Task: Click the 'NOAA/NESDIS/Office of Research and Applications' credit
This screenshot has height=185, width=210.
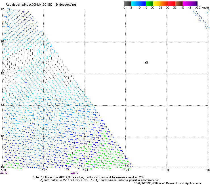Action: coord(167,183)
